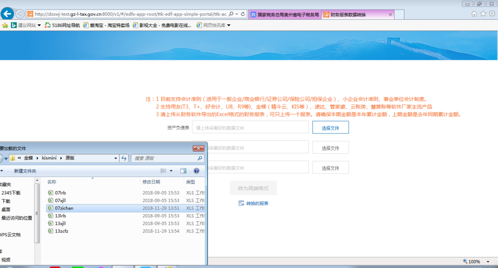Open the 100% zoom level dropdown arrow
Image resolution: width=498 pixels, height=268 pixels.
[x=488, y=262]
